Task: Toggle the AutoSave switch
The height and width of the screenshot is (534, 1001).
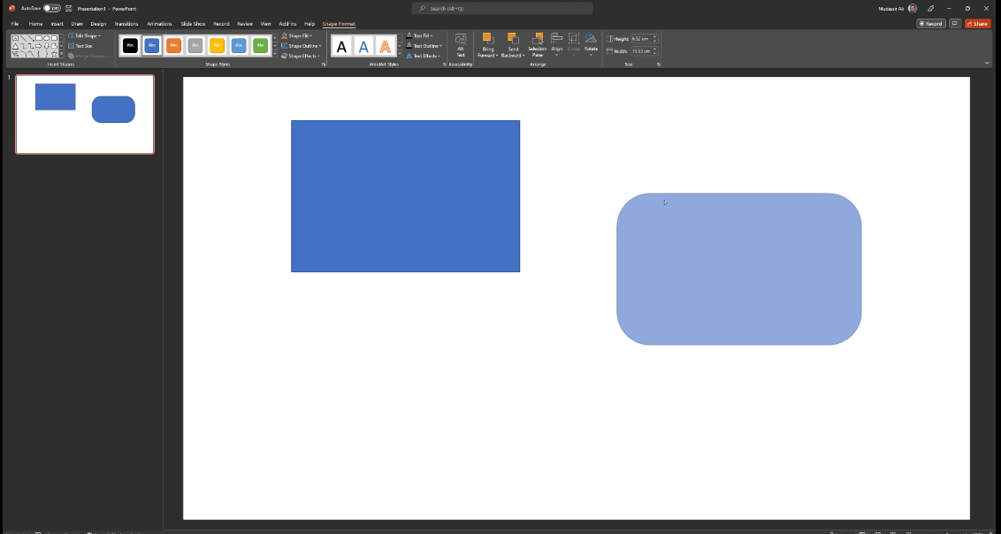Action: point(51,8)
